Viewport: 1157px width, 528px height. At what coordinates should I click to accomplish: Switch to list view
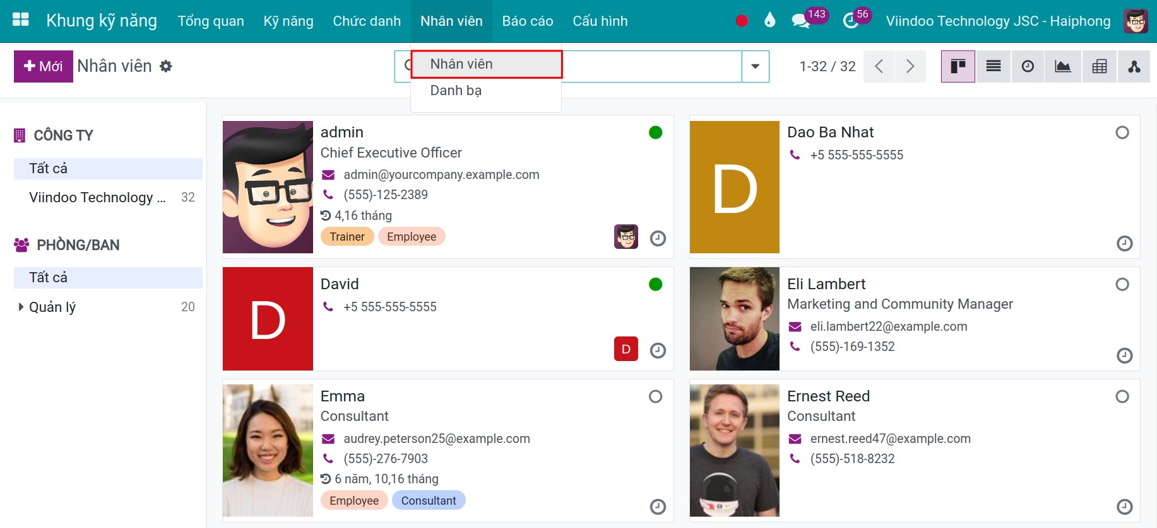(993, 66)
